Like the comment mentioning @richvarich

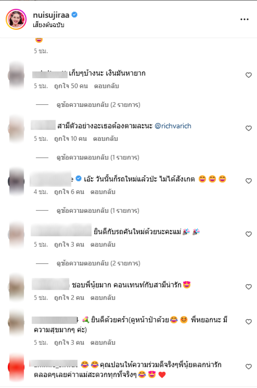(248, 128)
